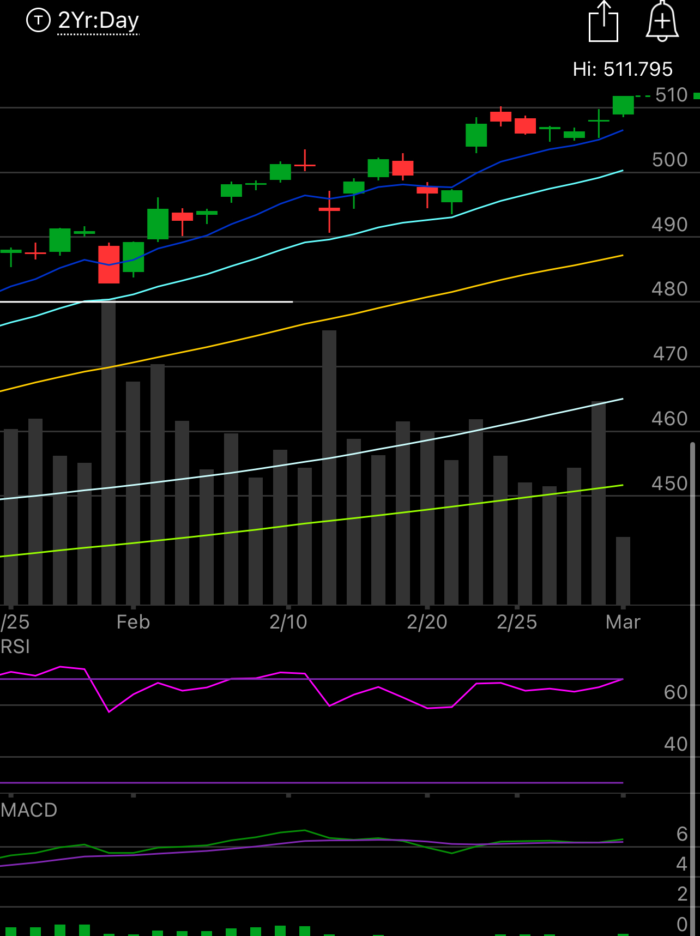Tap the last volume bar at Mar
The image size is (700, 936).
(x=623, y=571)
